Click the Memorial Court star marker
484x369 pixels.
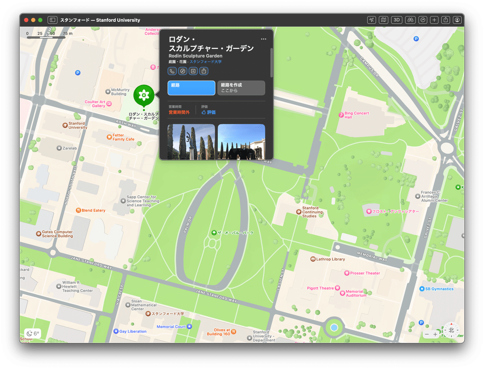[189, 326]
